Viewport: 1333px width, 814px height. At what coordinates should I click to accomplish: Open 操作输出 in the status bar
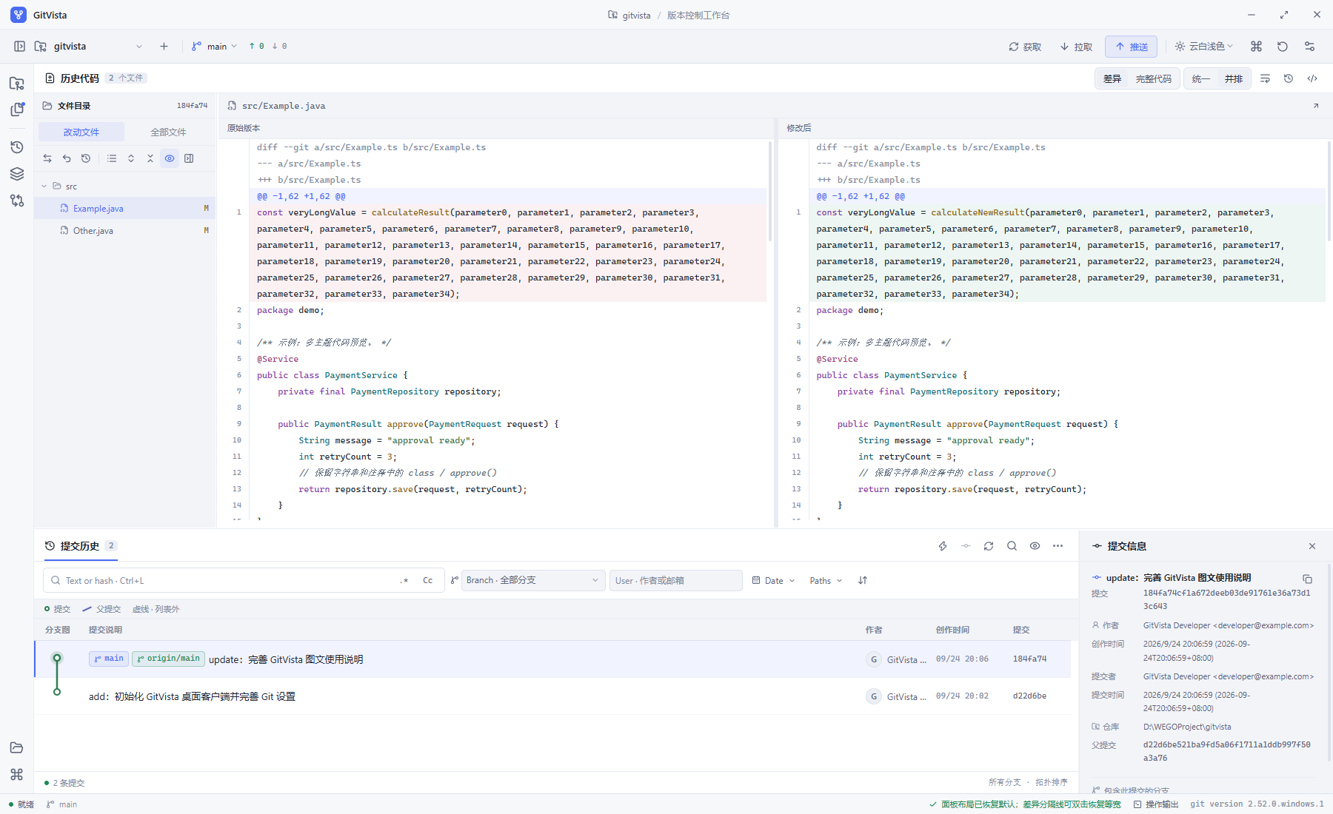1155,804
